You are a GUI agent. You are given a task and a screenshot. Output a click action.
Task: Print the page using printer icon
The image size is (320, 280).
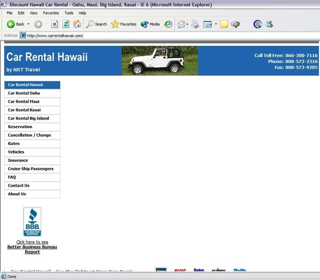[195, 24]
